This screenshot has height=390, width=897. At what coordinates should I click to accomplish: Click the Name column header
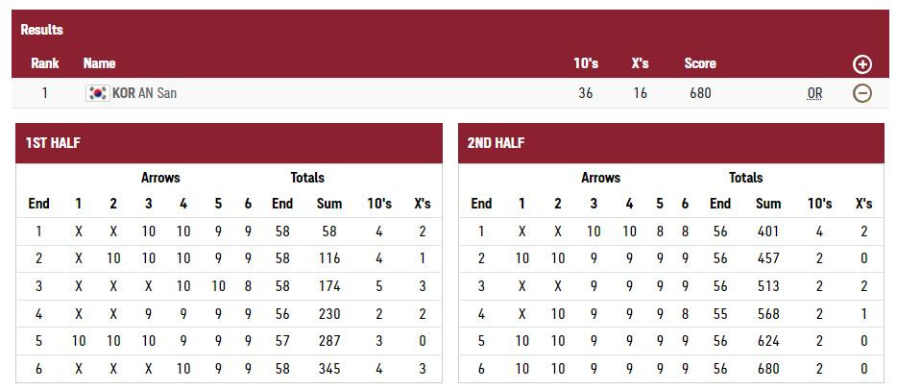pos(99,63)
